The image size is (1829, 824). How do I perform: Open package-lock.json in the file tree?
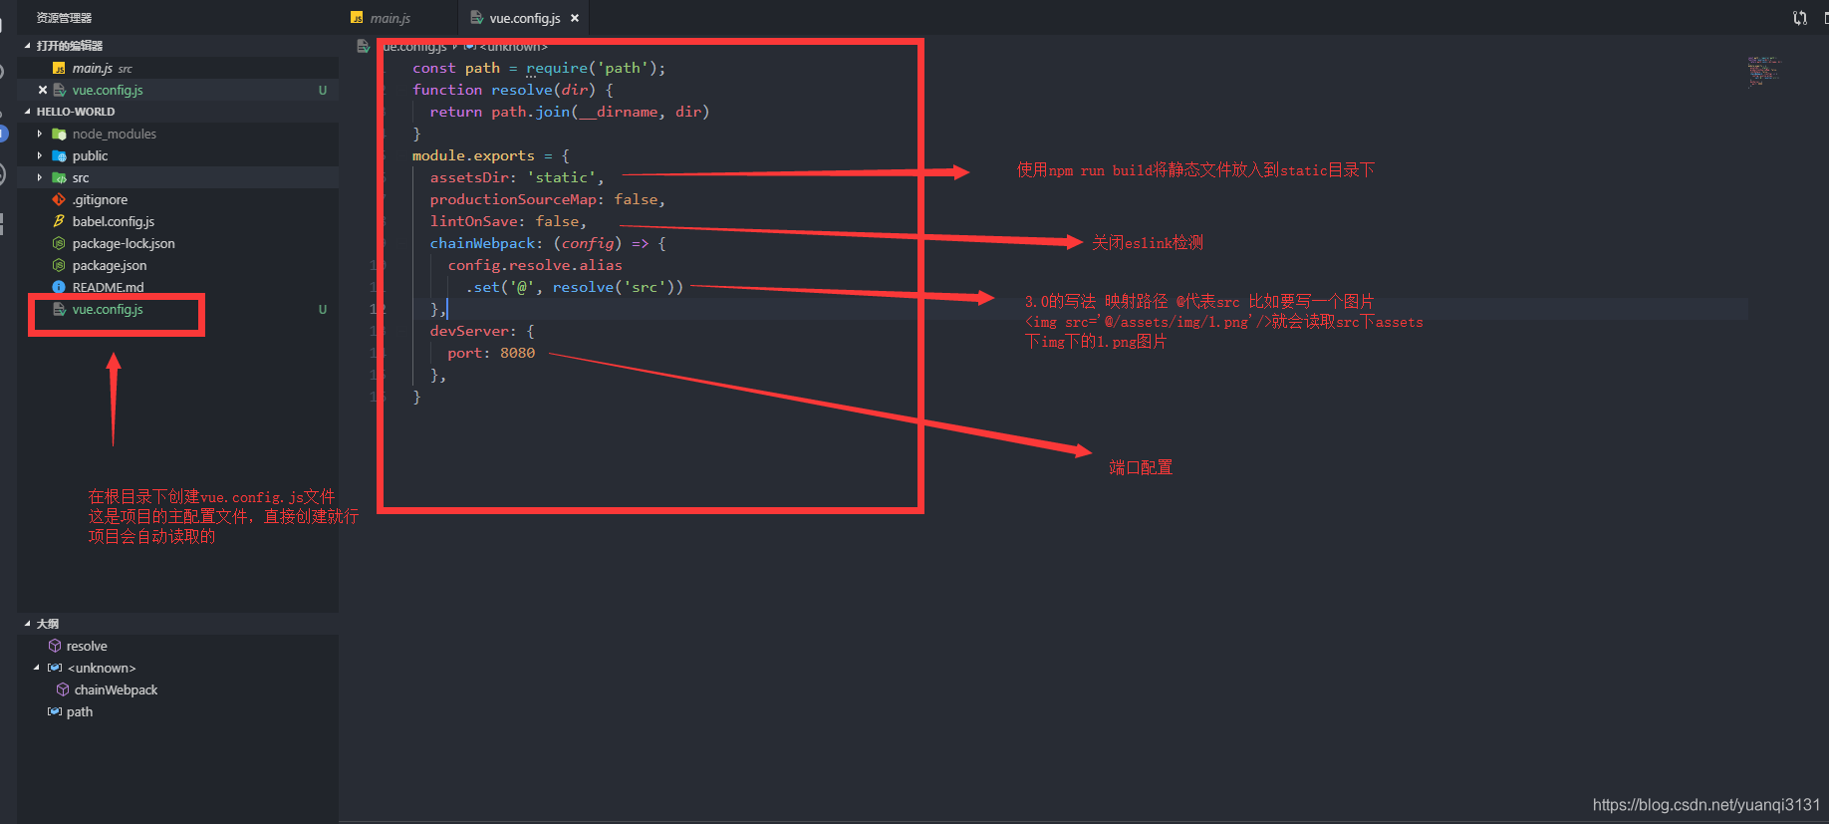(x=124, y=243)
